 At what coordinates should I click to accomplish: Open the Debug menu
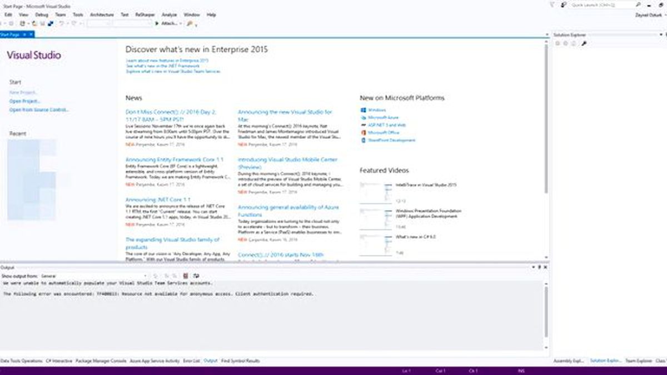(41, 14)
